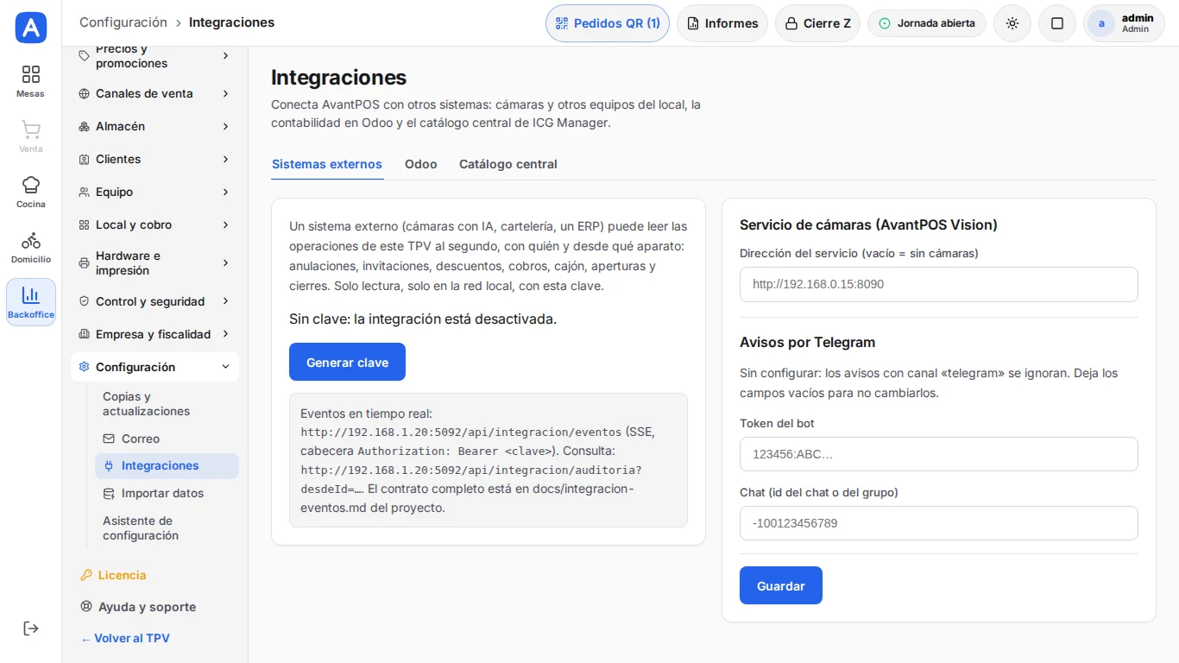Click Volver al TPV link
1179x663 pixels.
point(125,639)
